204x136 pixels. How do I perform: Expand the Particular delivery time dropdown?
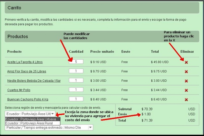pyautogui.click(x=49, y=128)
